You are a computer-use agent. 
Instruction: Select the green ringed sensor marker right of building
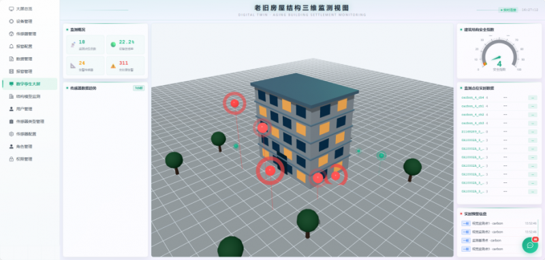point(381,155)
